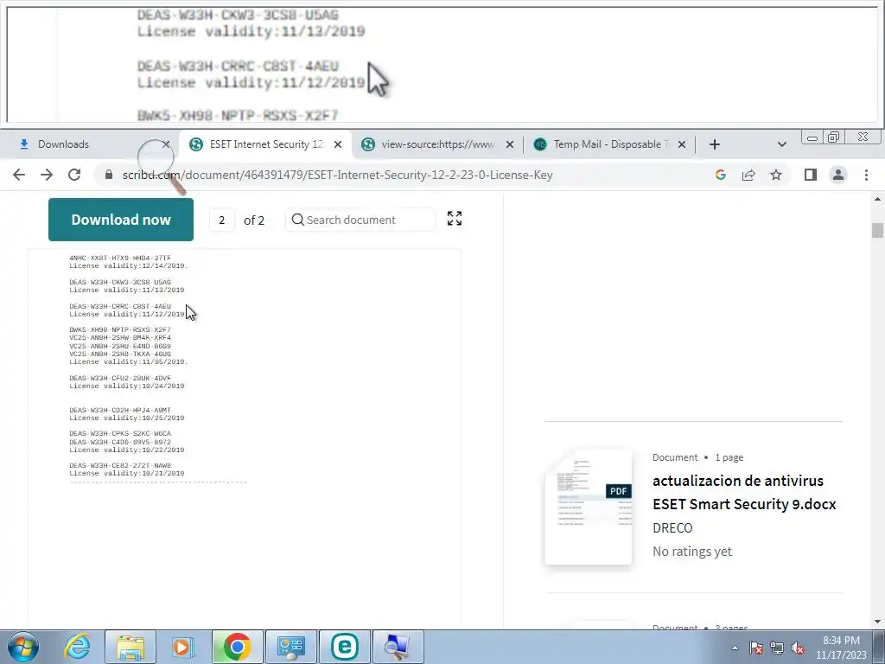Open the Action Center flag icon
Viewport: 885px width, 664px height.
point(756,648)
